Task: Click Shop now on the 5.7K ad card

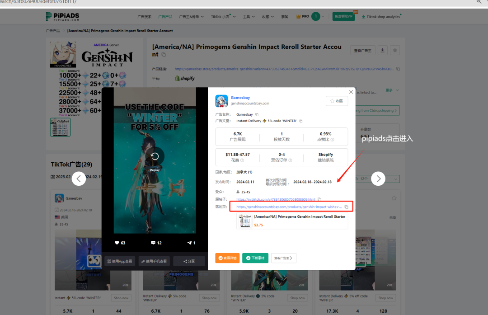Action: [121, 298]
